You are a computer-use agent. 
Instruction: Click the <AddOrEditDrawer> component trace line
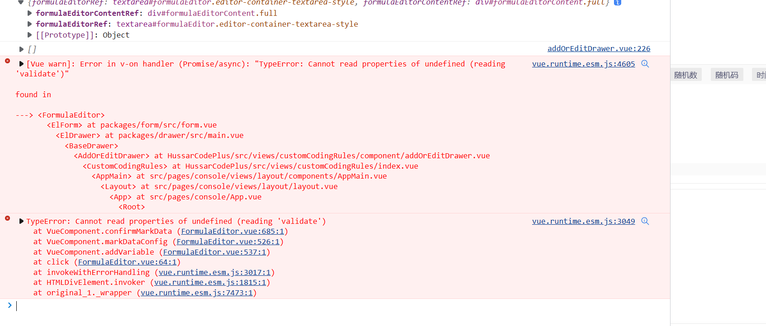pos(282,156)
